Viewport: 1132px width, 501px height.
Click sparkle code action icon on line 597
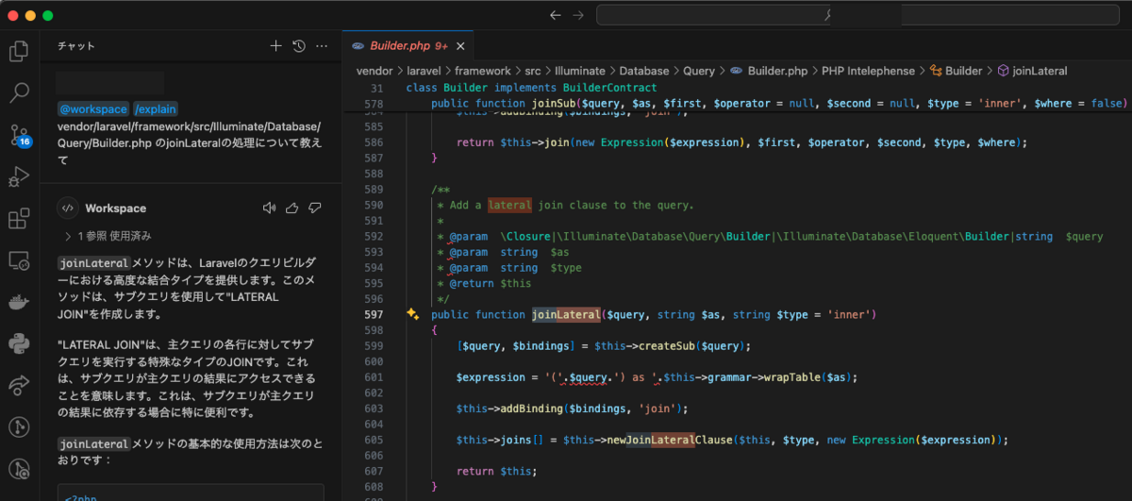pyautogui.click(x=412, y=314)
